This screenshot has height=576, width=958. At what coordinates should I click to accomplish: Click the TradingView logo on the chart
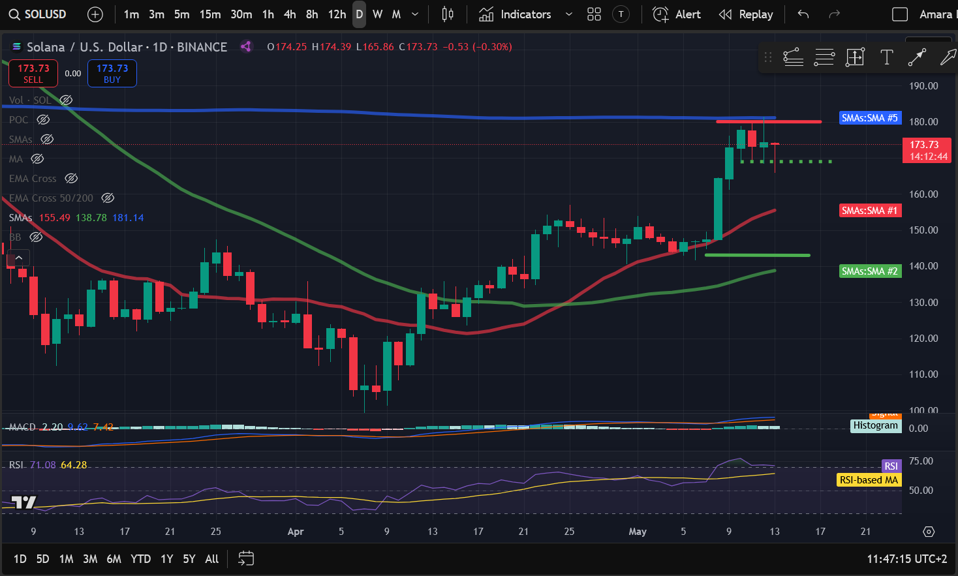(x=24, y=502)
